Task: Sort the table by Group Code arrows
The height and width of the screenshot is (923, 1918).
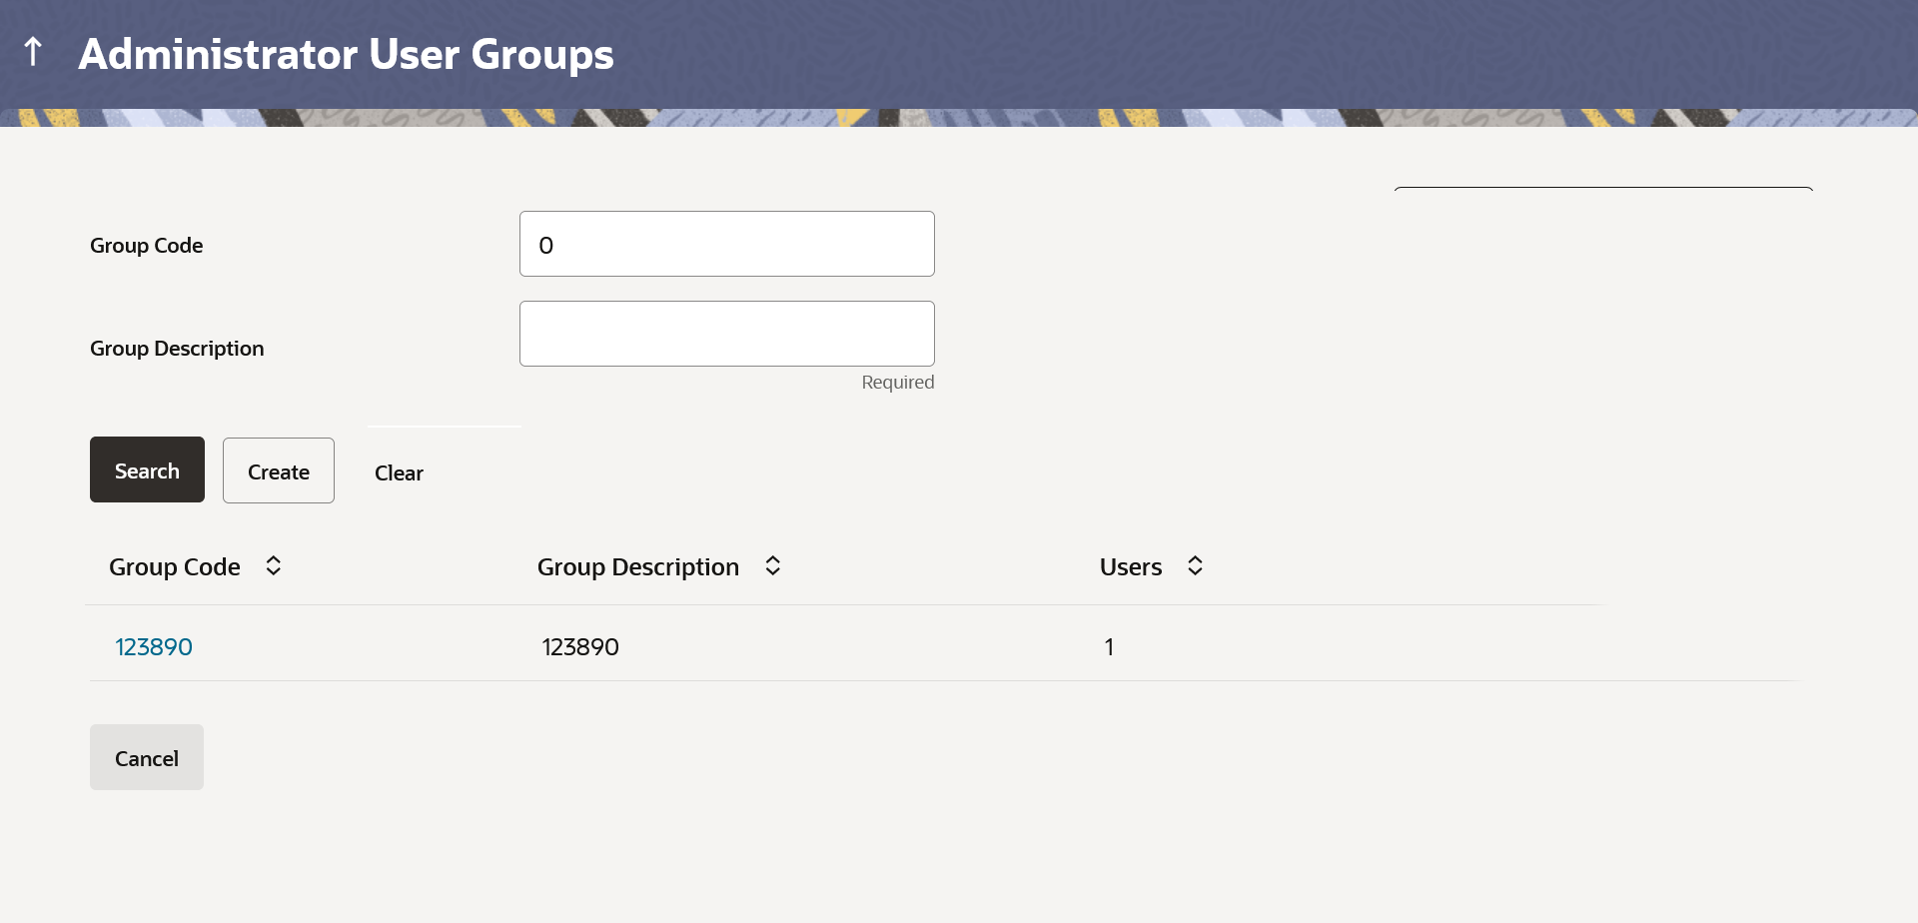Action: 273,566
